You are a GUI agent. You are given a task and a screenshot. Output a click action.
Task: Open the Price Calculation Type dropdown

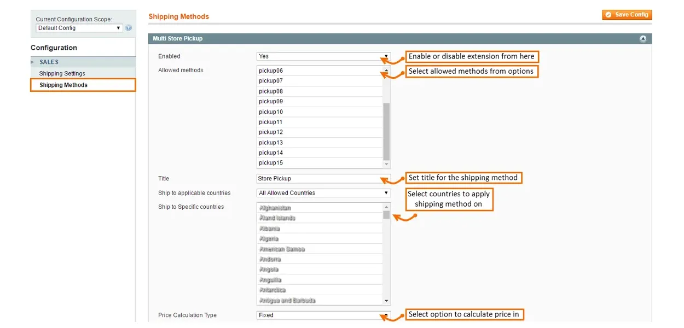pyautogui.click(x=323, y=315)
